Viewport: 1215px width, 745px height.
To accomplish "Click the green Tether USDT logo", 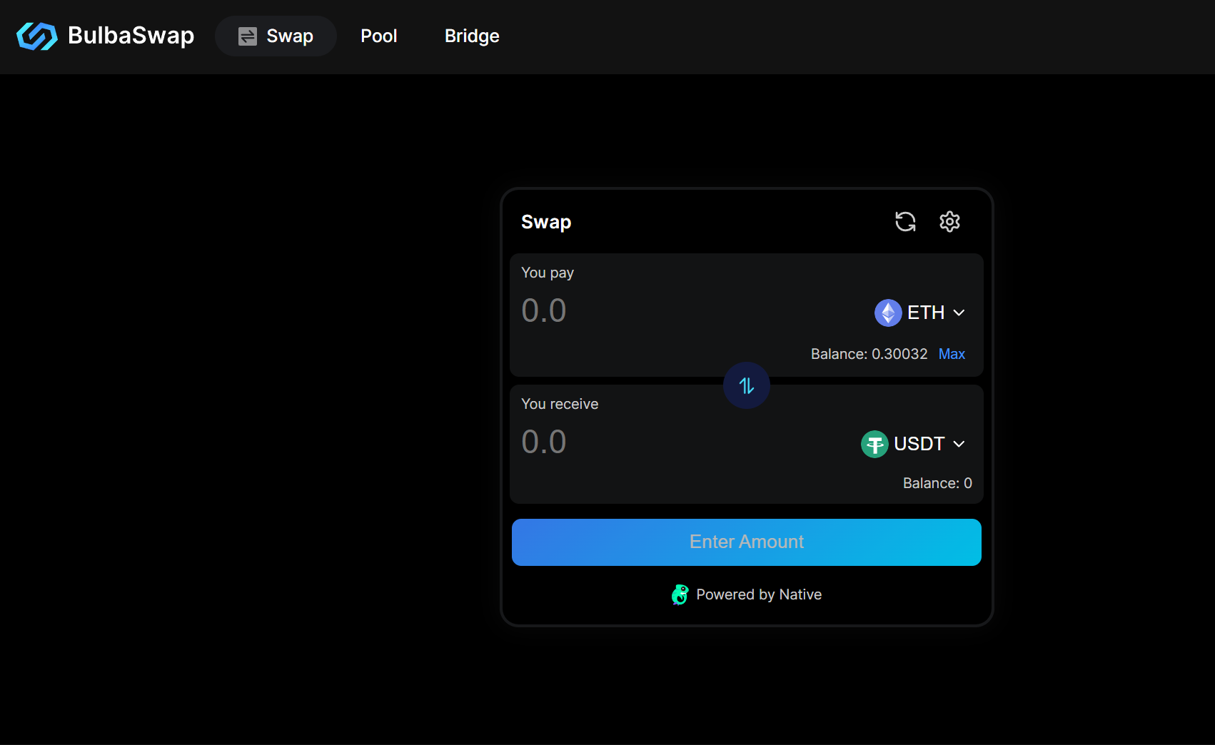I will pos(874,444).
